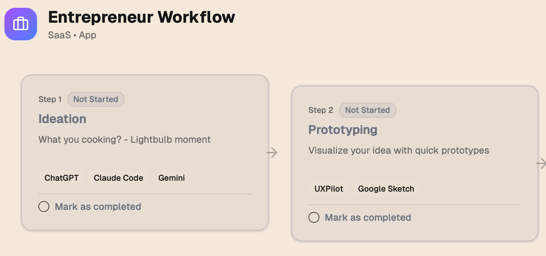
Task: Select the UXPilot tool chip
Action: (x=329, y=189)
